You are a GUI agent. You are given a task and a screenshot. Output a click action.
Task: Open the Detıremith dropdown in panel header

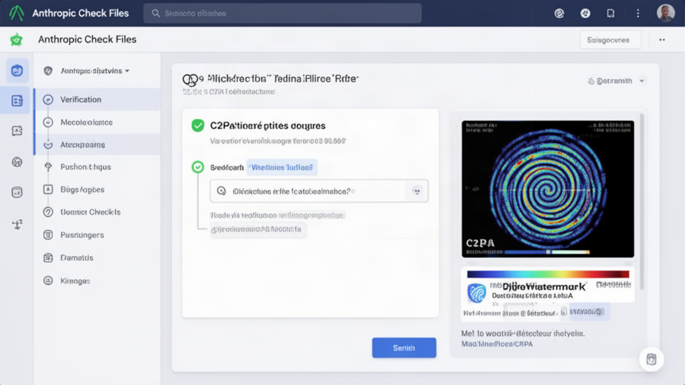(x=616, y=81)
